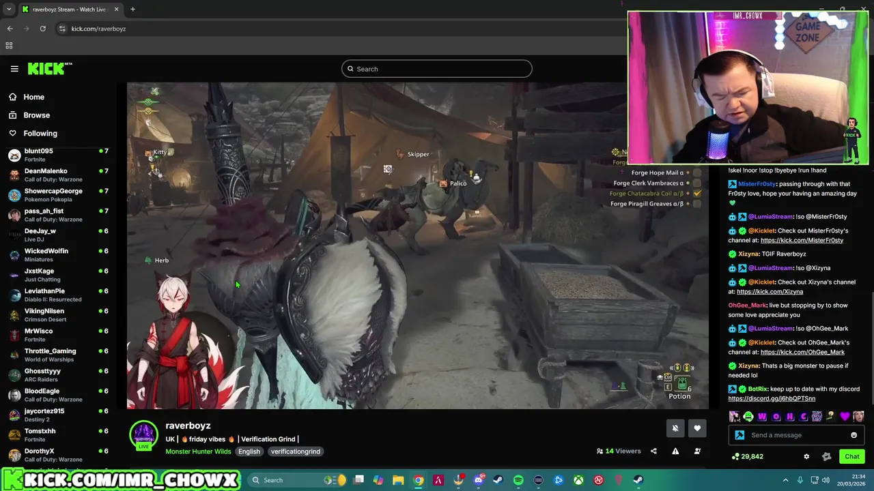Screen dimensions: 874x491
Task: Open the Kick hamburger sidebar menu
Action: [x=14, y=69]
